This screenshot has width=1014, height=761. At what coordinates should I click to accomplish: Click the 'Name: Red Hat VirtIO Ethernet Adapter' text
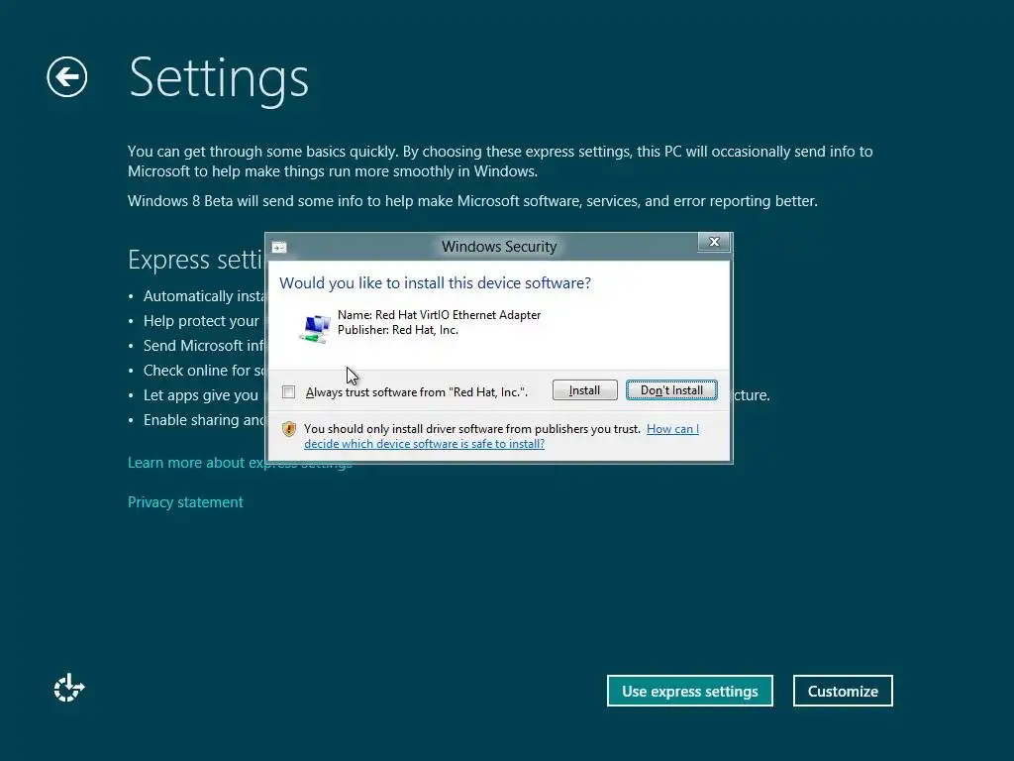coord(439,315)
